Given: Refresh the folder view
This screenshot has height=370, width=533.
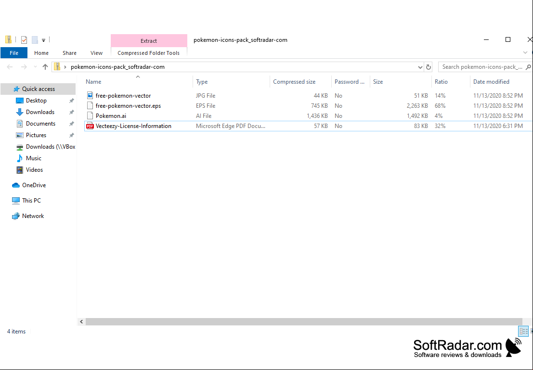Looking at the screenshot, I should pyautogui.click(x=429, y=67).
